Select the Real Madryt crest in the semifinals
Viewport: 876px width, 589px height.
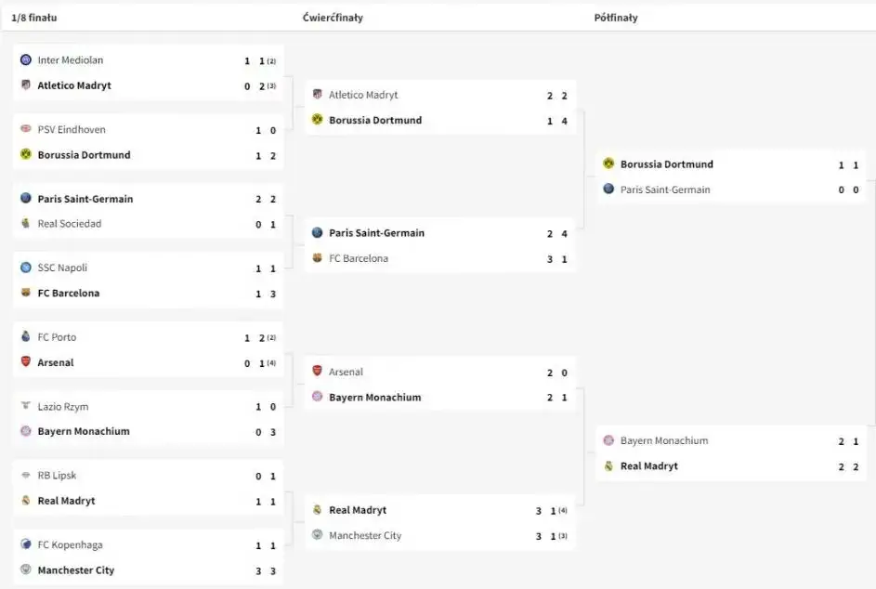click(608, 465)
